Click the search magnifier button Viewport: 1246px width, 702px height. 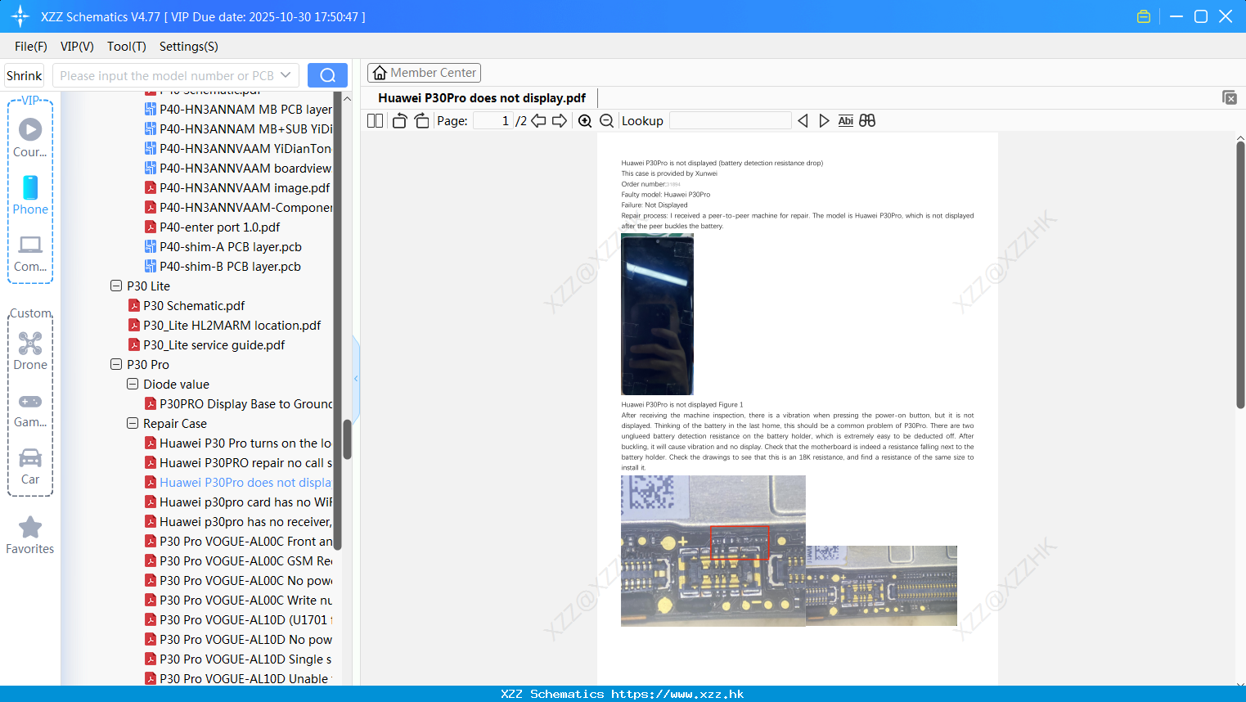pos(327,75)
